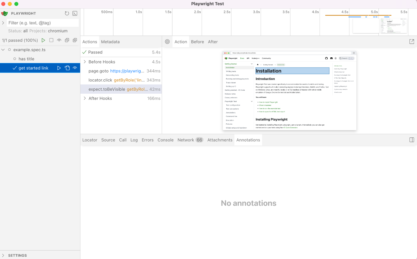Toggle theme icon in snapshot page
Image resolution: width=417 pixels, height=259 pixels.
click(x=336, y=58)
